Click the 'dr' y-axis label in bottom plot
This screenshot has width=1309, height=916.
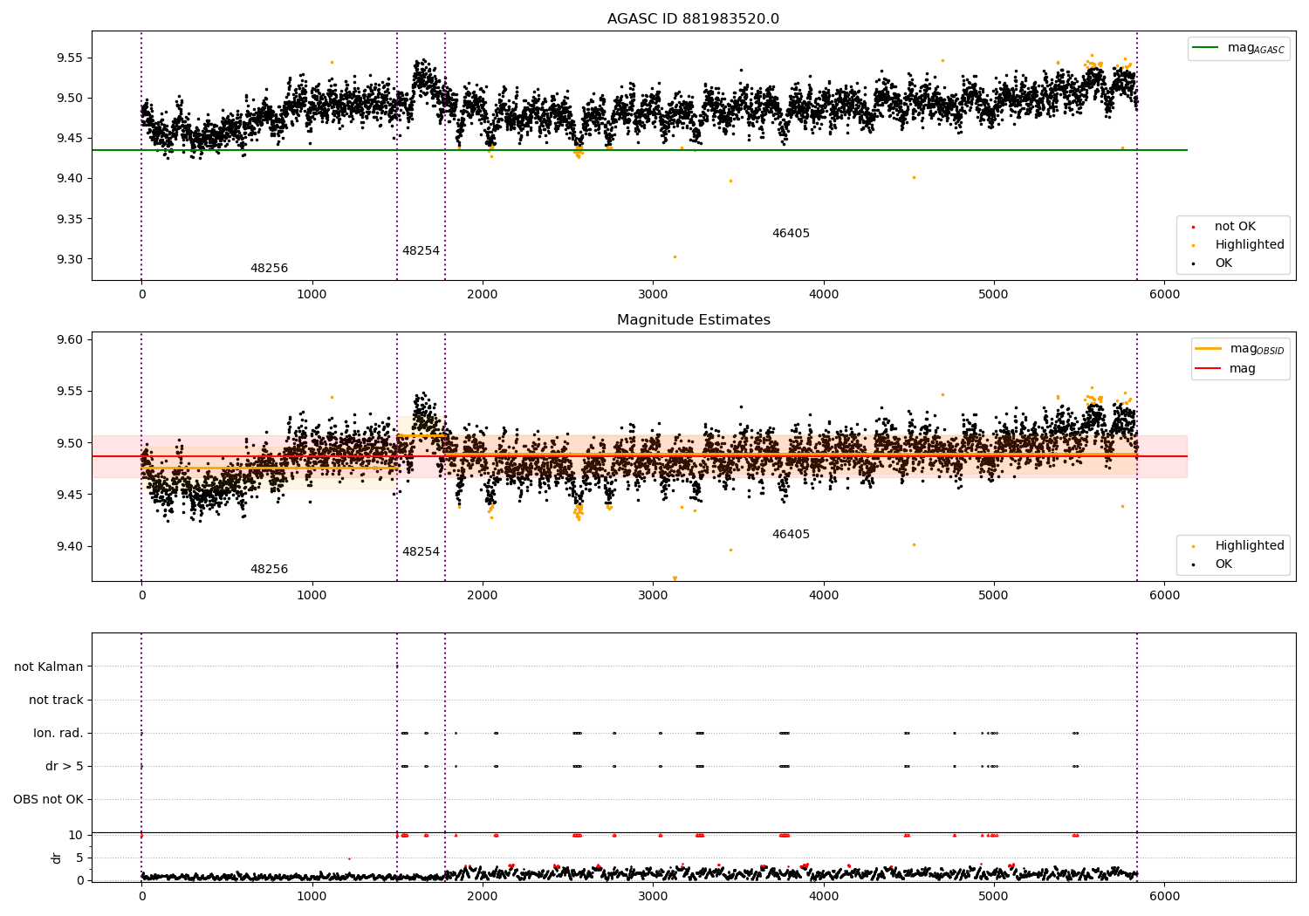coord(57,858)
